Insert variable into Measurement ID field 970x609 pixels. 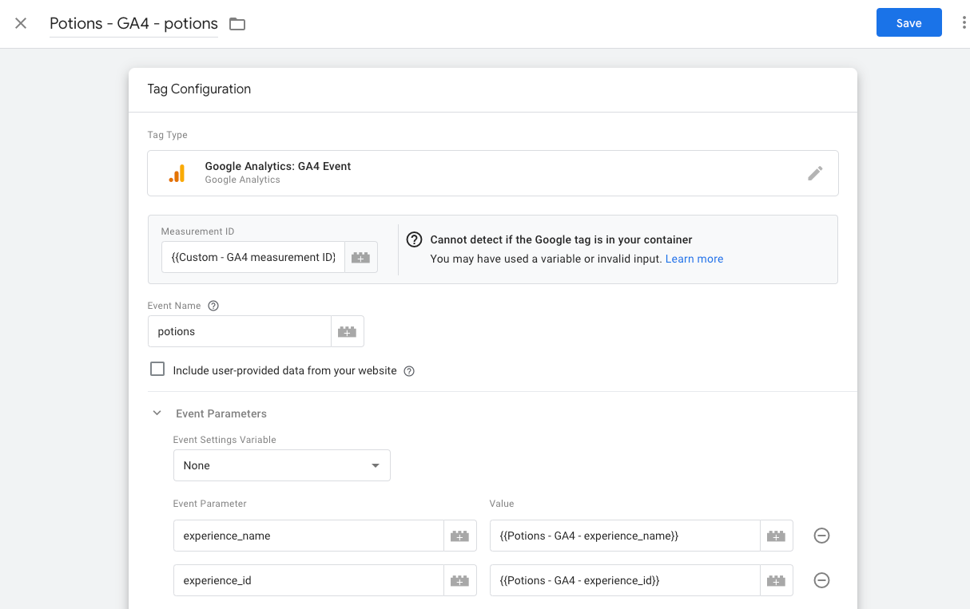pos(361,258)
